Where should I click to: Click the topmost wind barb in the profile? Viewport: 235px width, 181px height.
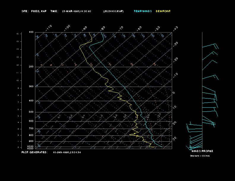(210, 46)
